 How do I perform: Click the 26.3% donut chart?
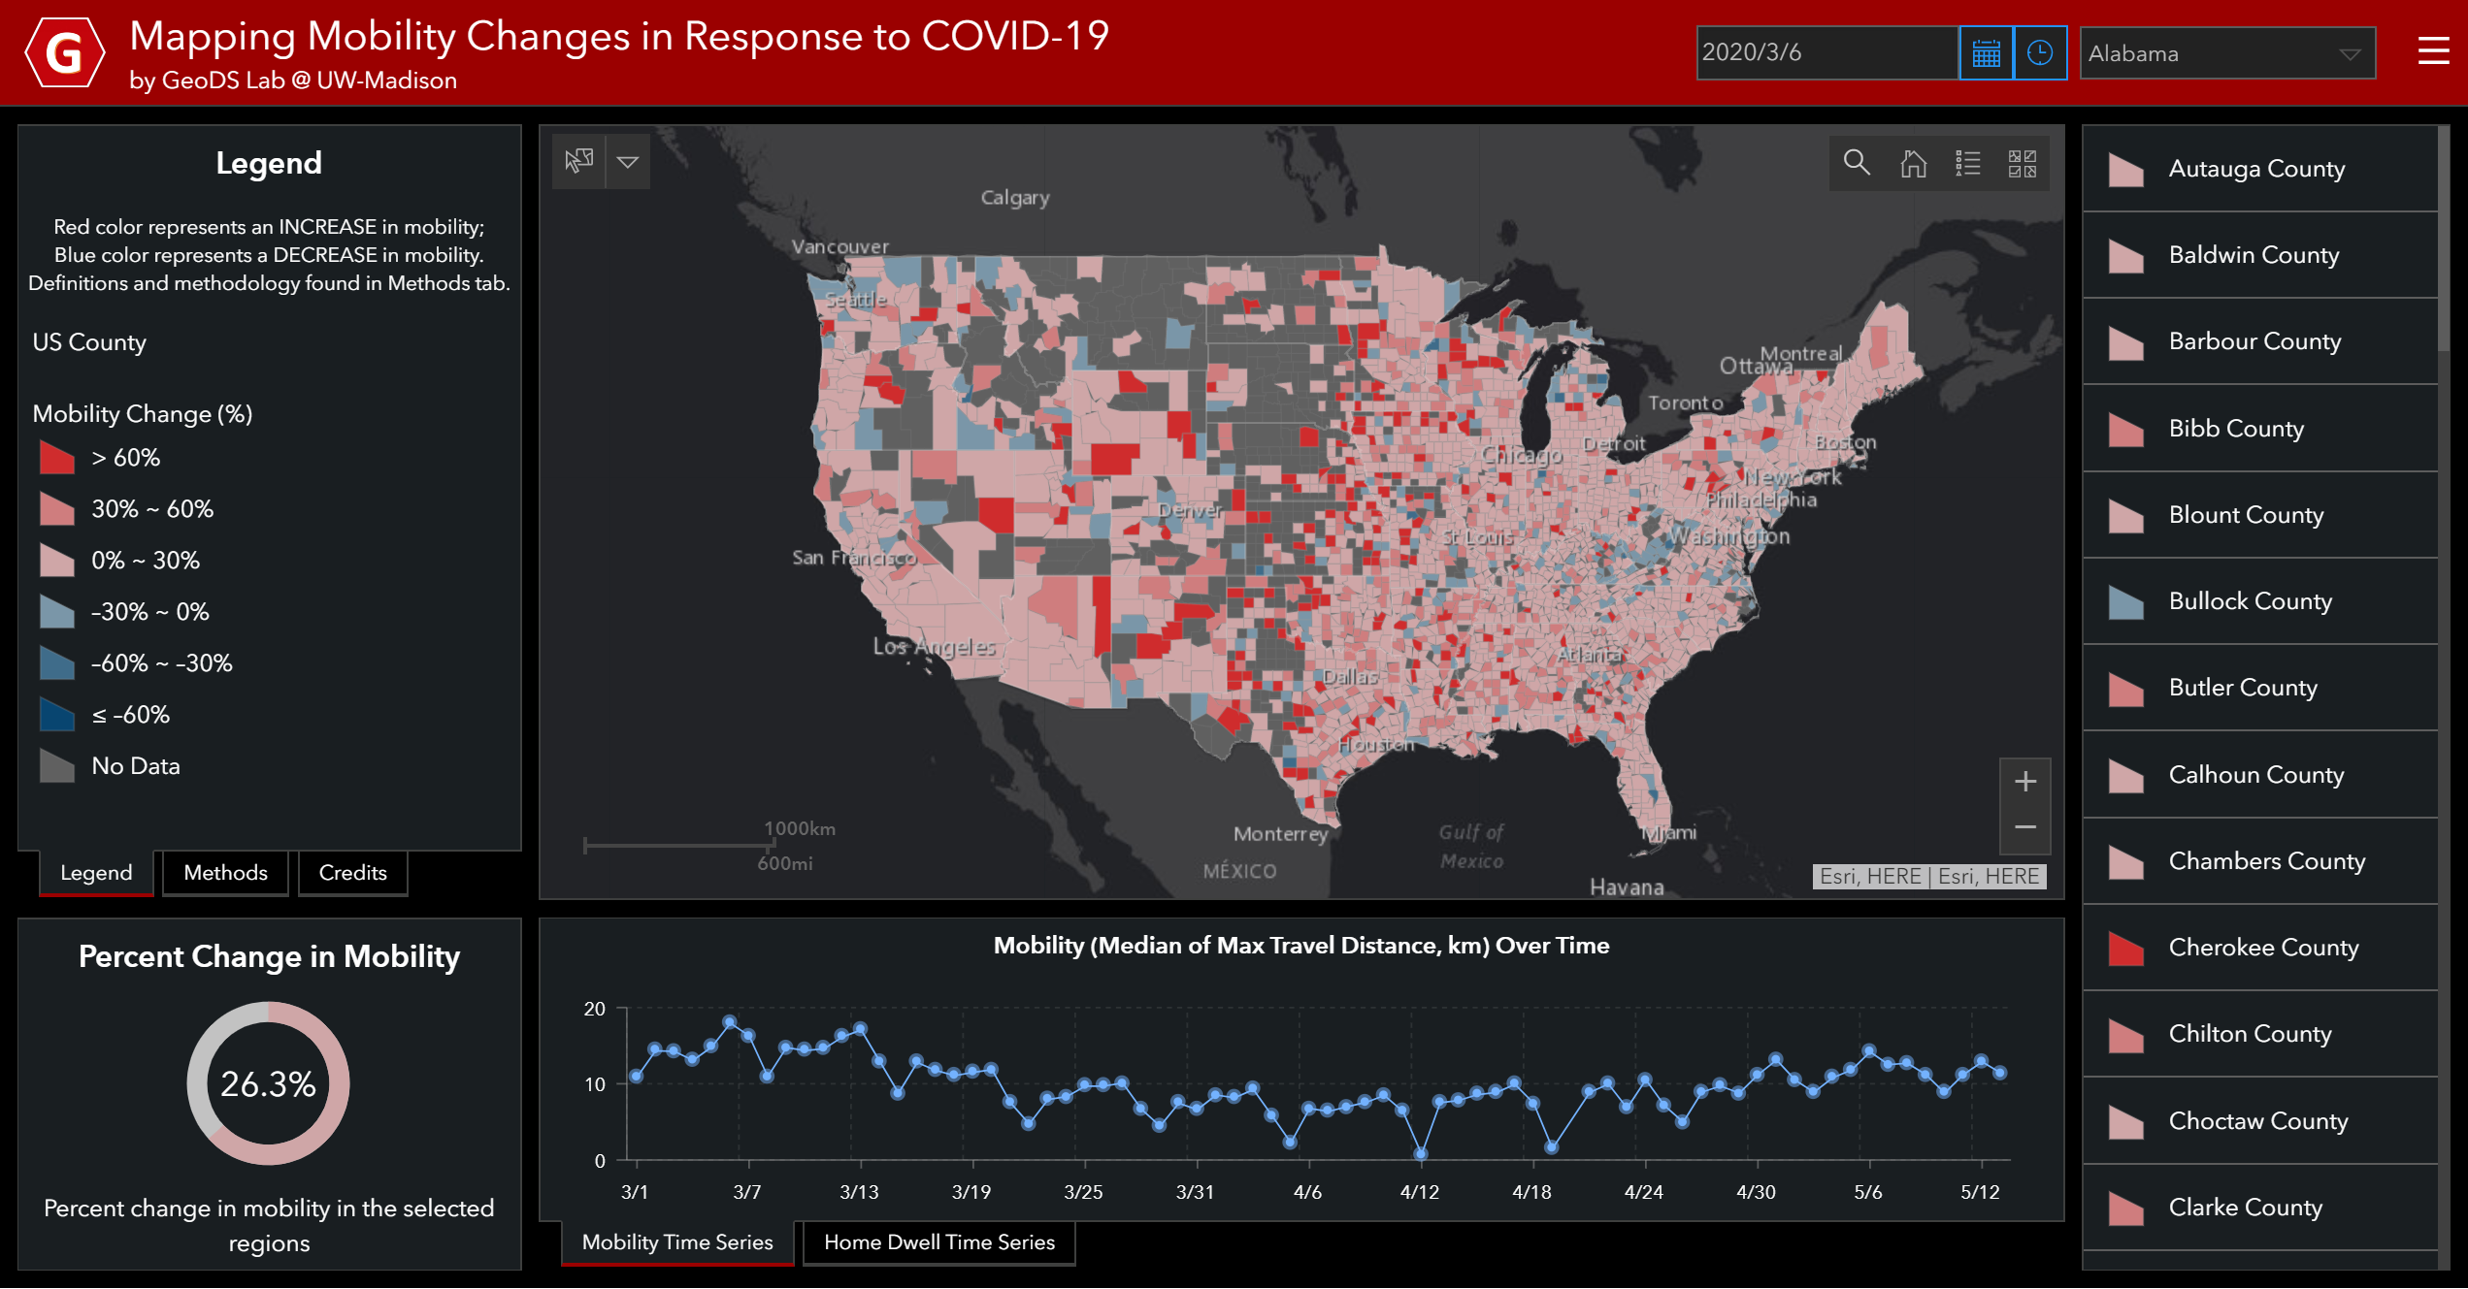tap(268, 1083)
